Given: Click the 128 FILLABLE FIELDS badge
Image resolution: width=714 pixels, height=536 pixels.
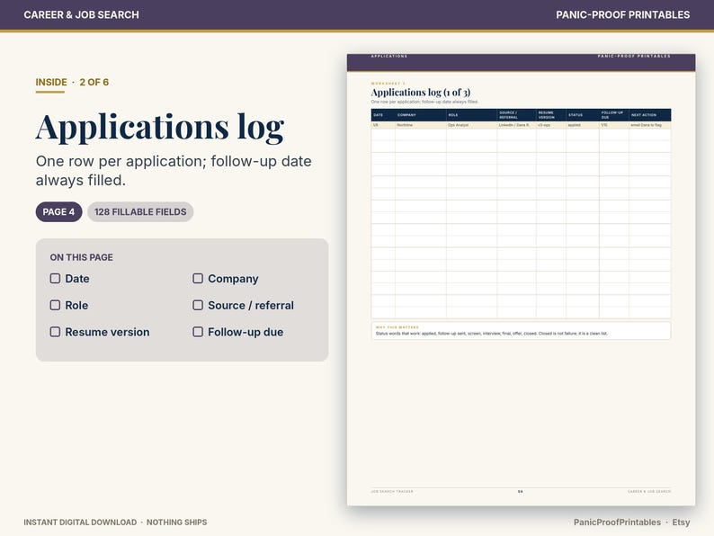Looking at the screenshot, I should (140, 211).
